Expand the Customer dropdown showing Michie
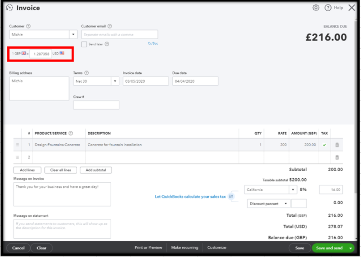361x257 pixels. point(73,35)
